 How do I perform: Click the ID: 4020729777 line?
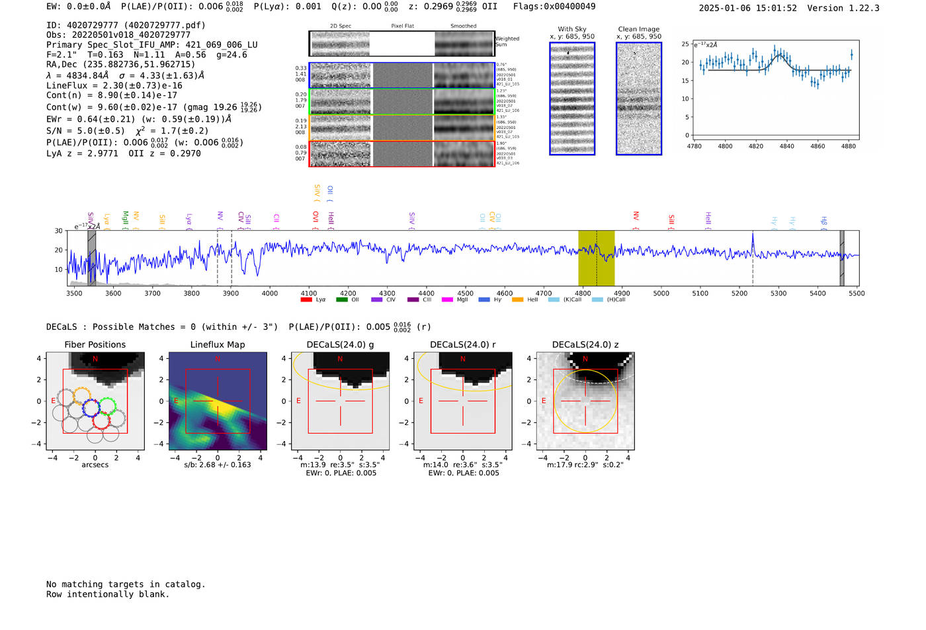[x=126, y=25]
